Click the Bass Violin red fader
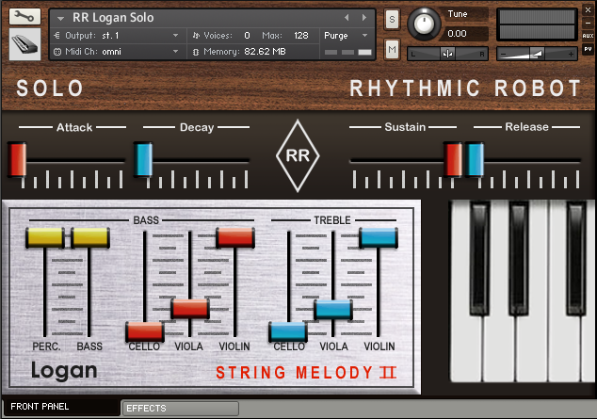597x419 pixels. tap(235, 237)
